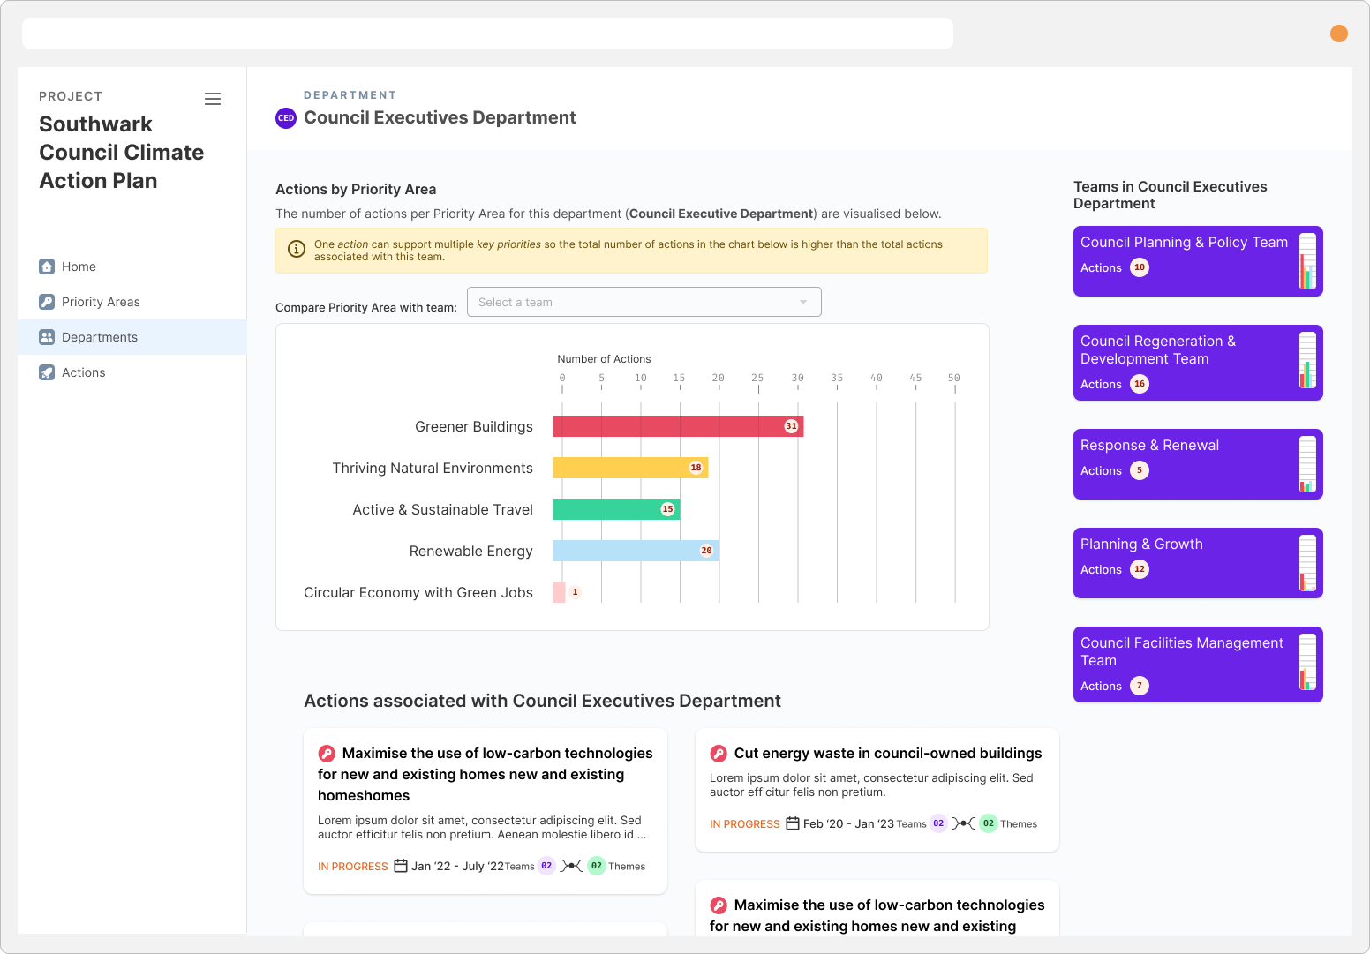Click the Actions count 12 badge on Planning & Growth
1370x954 pixels.
1140,569
